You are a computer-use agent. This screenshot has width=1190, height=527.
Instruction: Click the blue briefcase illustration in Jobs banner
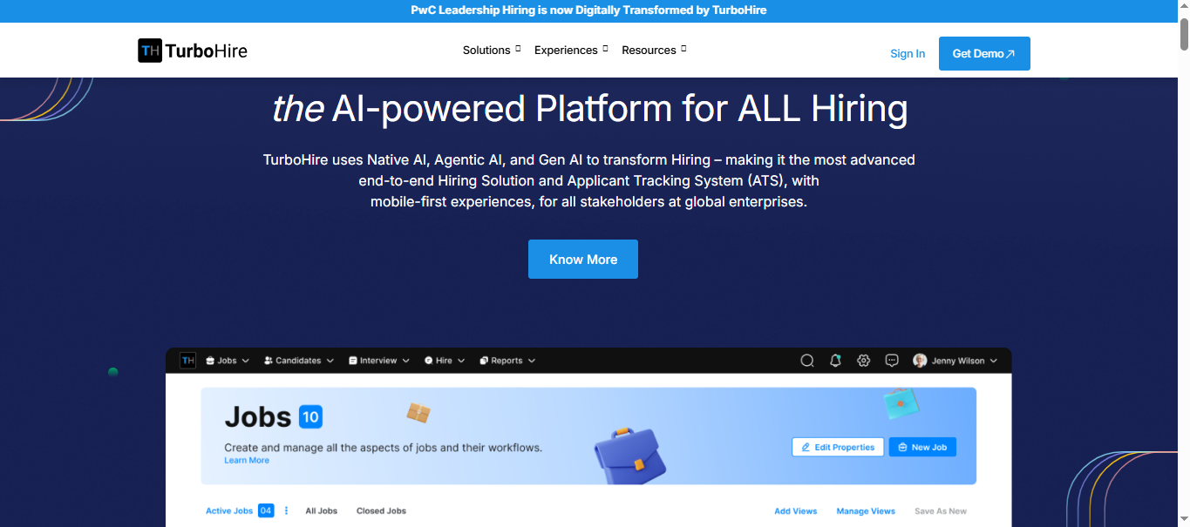tap(629, 456)
